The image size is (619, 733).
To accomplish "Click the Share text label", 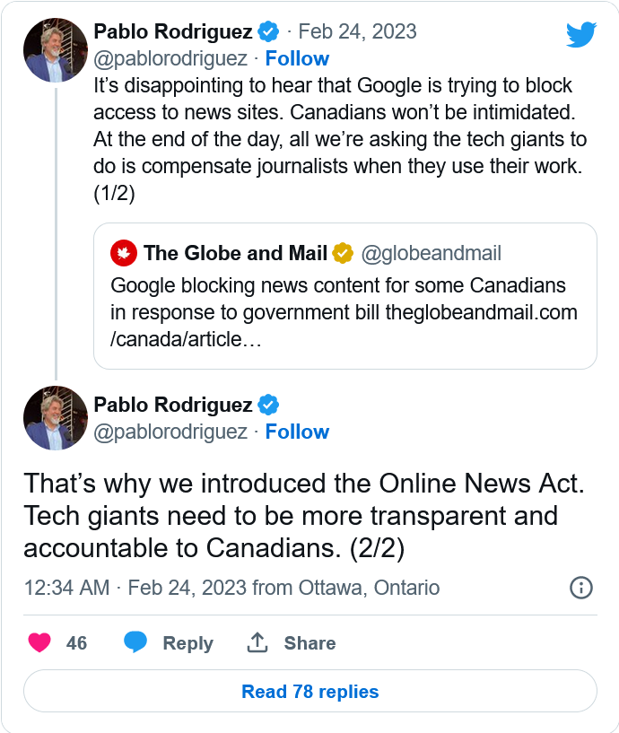I will [x=310, y=643].
